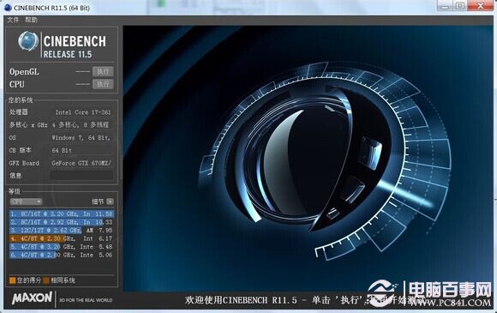This screenshot has height=313, width=497.
Task: Click the 您的得分 orange legend swatch
Action: tap(12, 280)
